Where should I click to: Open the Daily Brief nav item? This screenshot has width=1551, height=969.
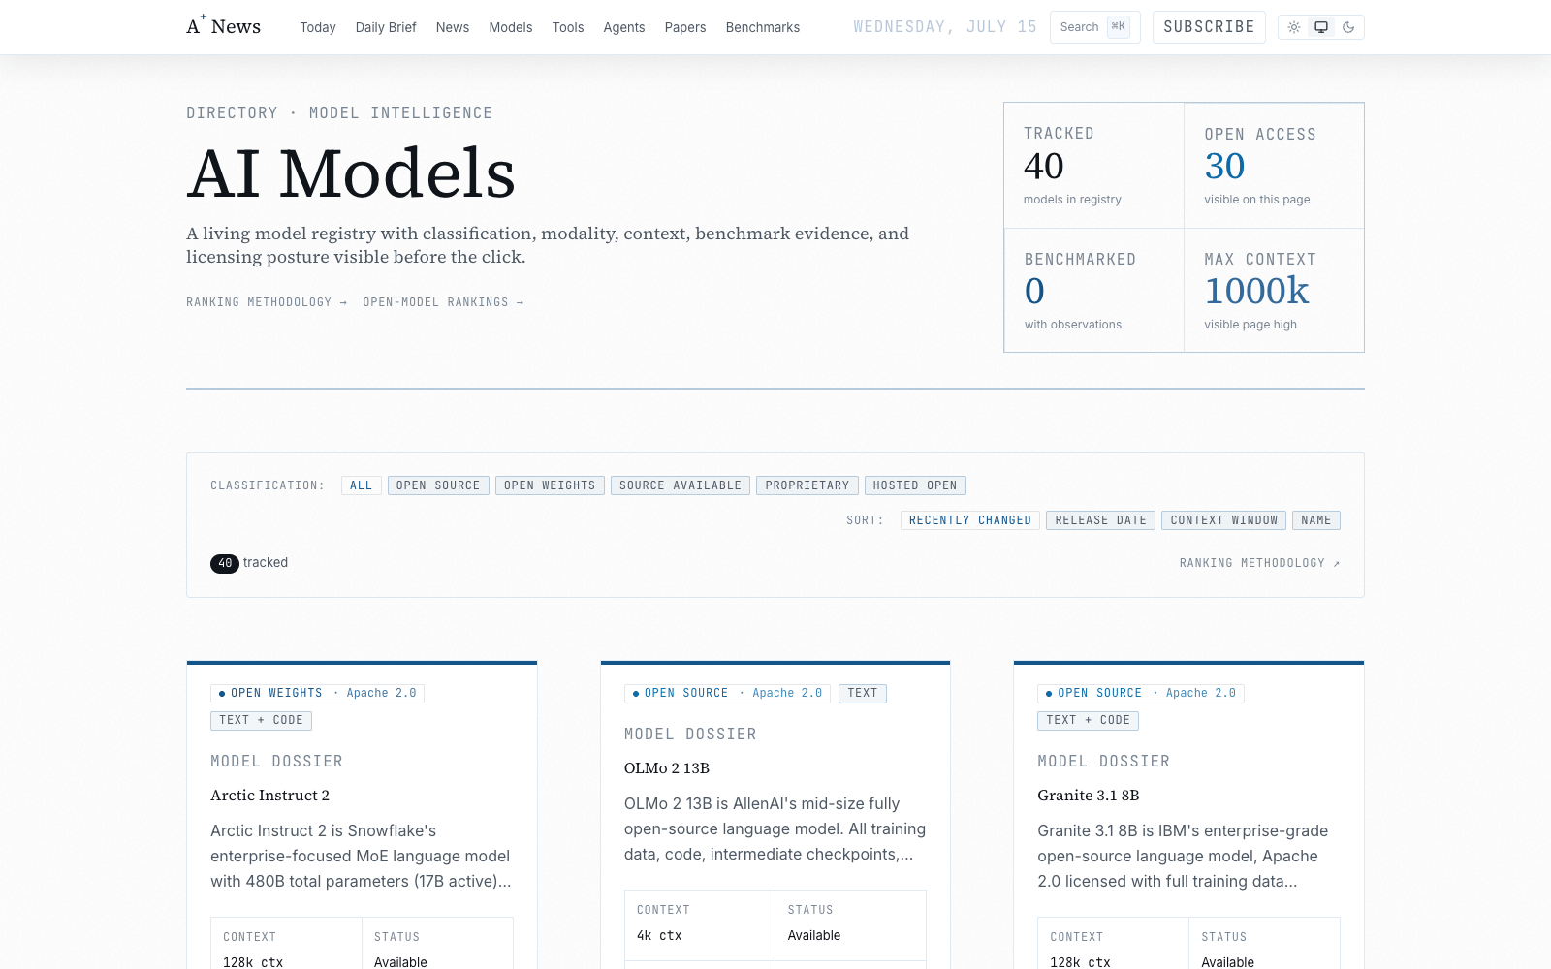pyautogui.click(x=386, y=27)
